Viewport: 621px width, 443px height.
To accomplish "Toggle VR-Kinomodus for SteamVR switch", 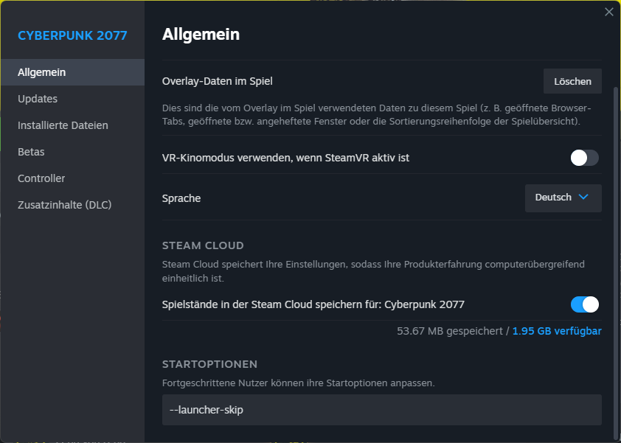I will click(x=584, y=158).
